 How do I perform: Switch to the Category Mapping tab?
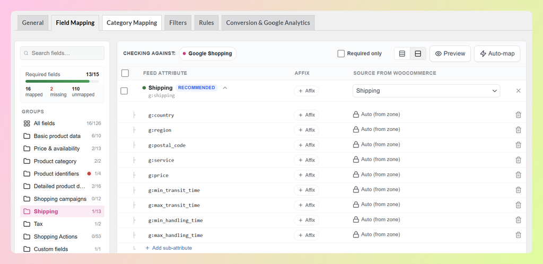point(132,23)
